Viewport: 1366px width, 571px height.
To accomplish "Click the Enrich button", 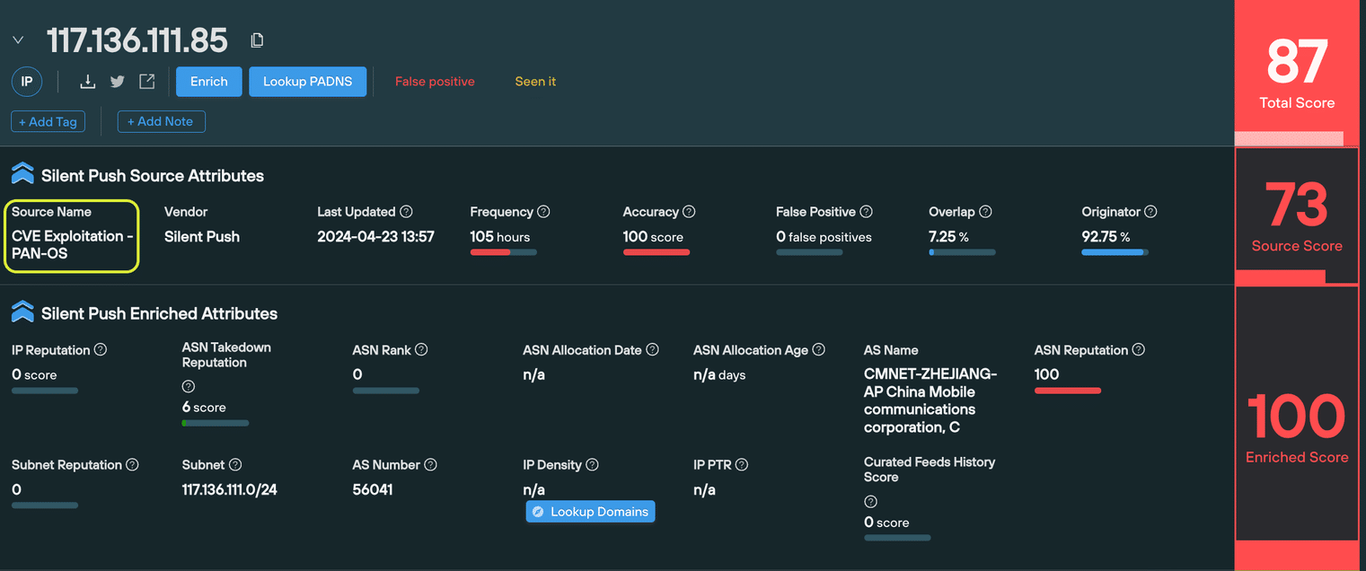I will click(209, 82).
